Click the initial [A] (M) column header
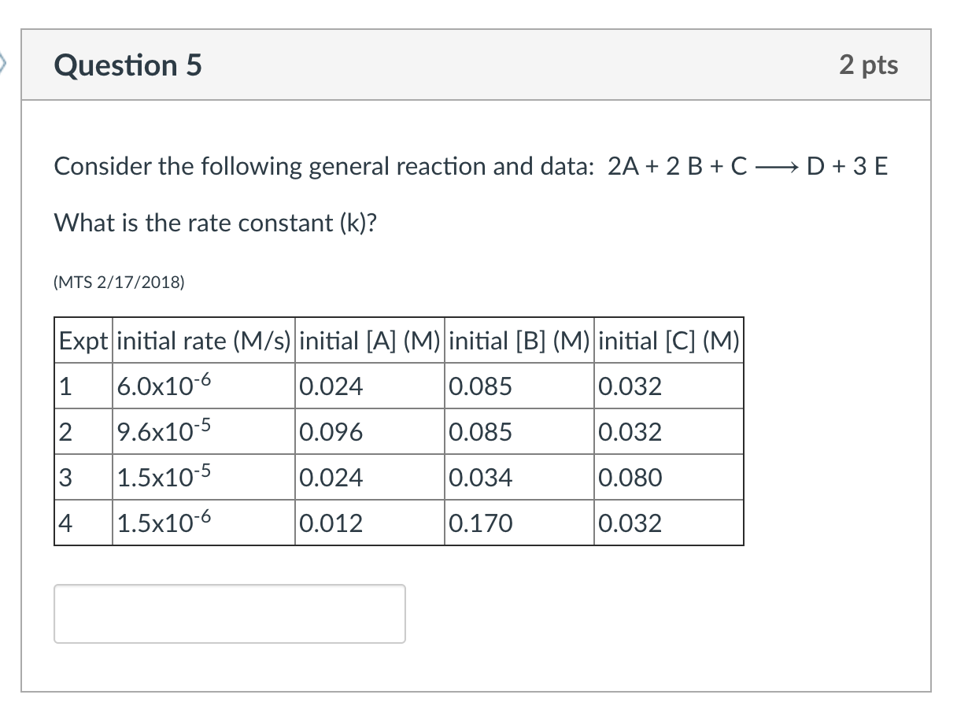Viewport: 957px width, 702px height. tap(368, 341)
